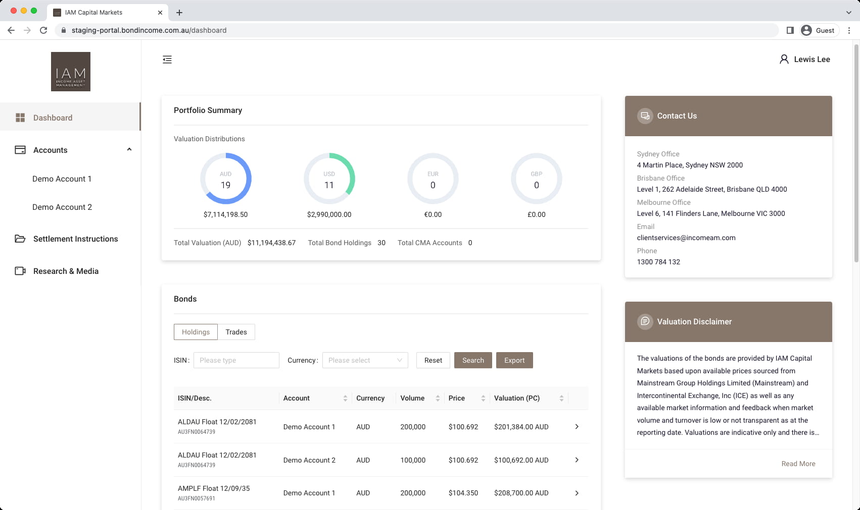Click the Accounts wallet icon in sidebar
Screen dimensions: 860x510
tap(20, 150)
